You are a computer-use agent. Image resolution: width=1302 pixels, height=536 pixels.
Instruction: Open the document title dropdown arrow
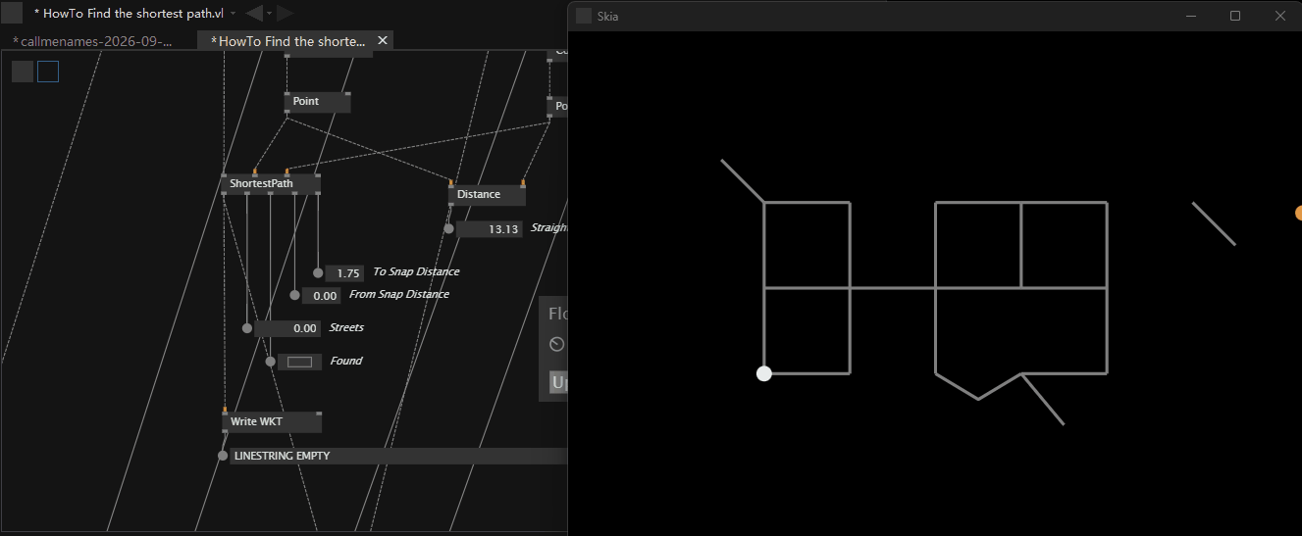coord(233,14)
